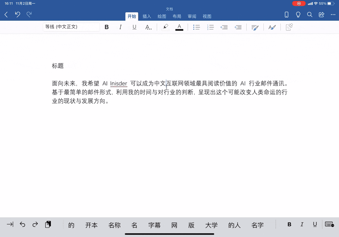Open Tell Me lightbulb helper
339x237 pixels.
(x=298, y=14)
